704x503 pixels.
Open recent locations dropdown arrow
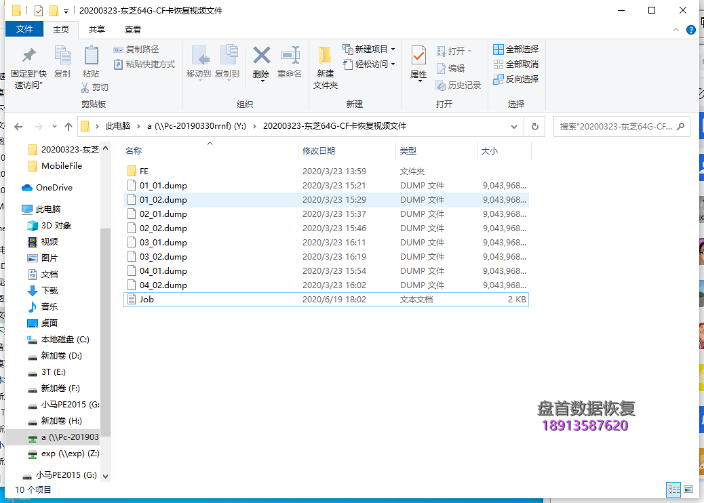pyautogui.click(x=54, y=127)
